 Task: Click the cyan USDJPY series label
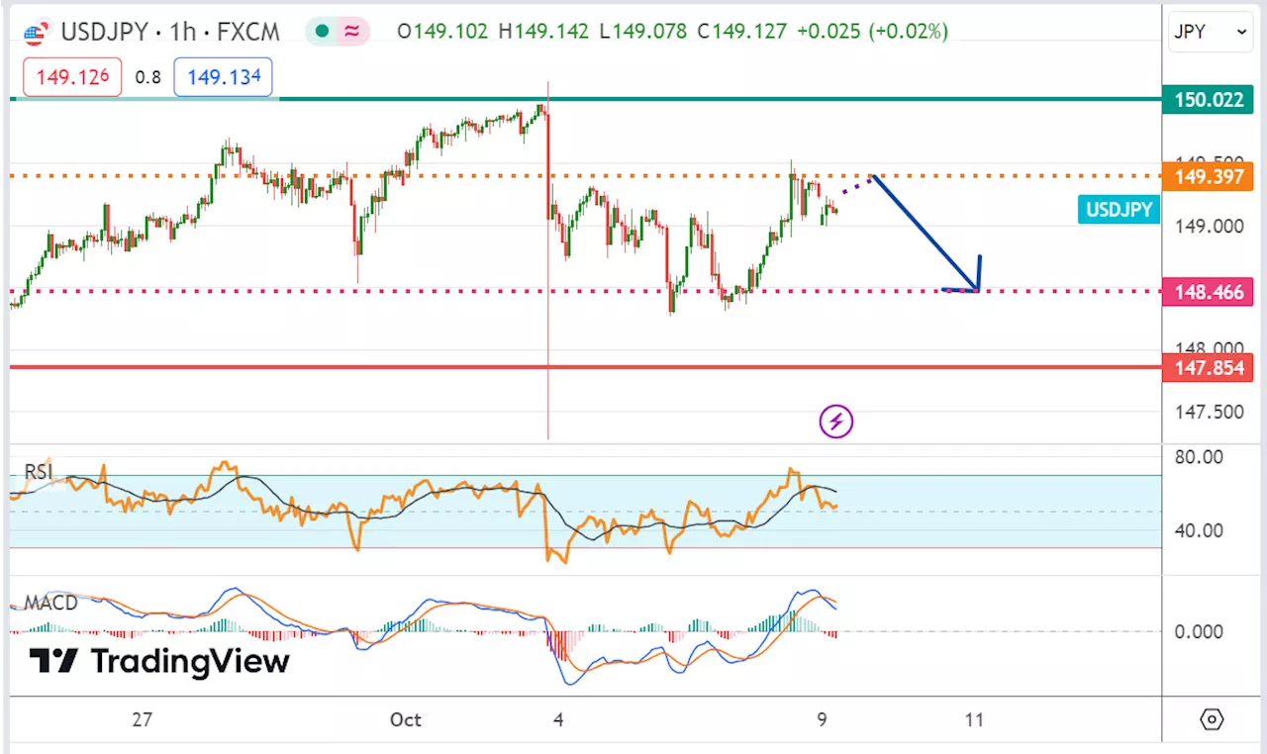click(1118, 210)
